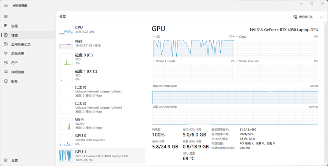
Task: Open the 进程 (Processes) page icon
Action: tap(6, 26)
